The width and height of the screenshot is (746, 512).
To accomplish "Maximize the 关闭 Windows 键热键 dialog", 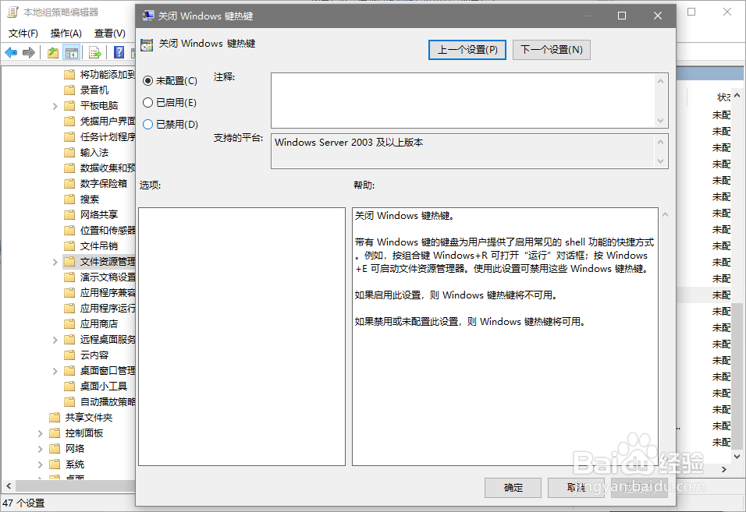I will (x=621, y=16).
